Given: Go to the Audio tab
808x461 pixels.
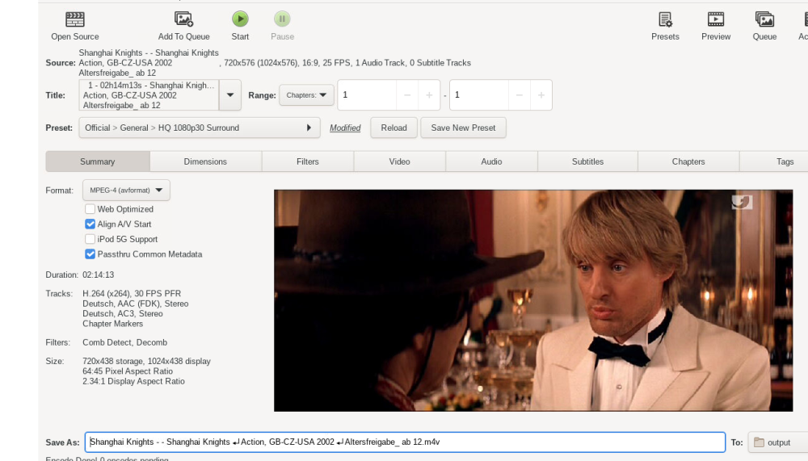Looking at the screenshot, I should tap(491, 161).
